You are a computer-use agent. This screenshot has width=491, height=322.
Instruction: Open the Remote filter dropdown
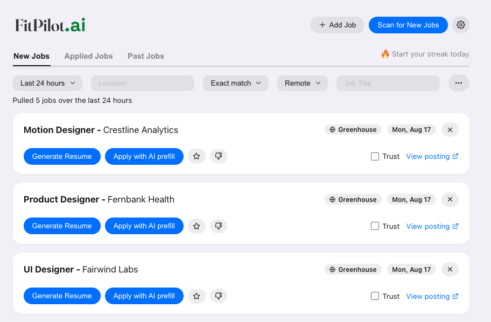[x=303, y=83]
